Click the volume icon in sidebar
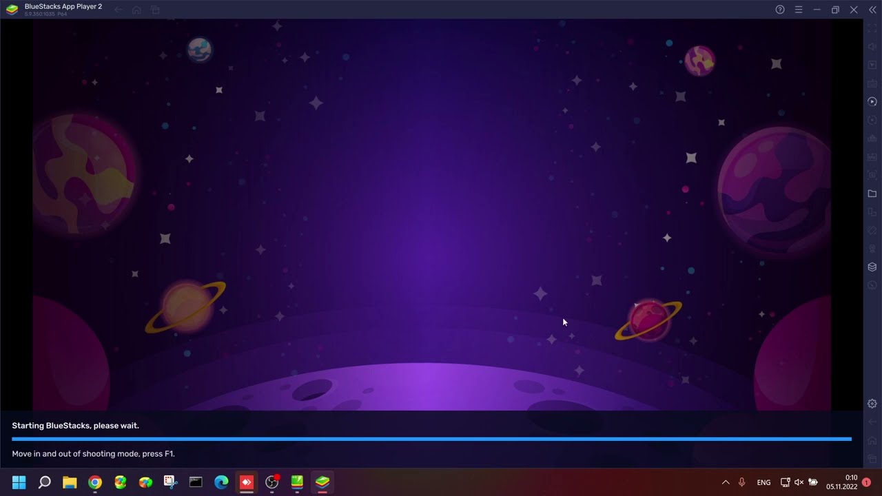Viewport: 882px width, 496px height. pyautogui.click(x=872, y=47)
